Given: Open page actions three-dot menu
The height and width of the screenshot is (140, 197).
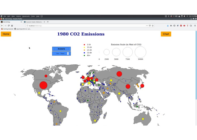Looking at the screenshot, I should (x=147, y=26).
